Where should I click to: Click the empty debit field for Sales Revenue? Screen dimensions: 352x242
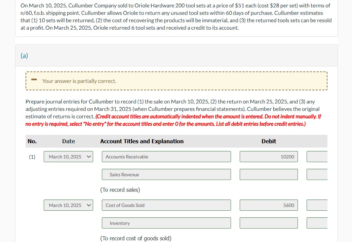tap(269, 175)
